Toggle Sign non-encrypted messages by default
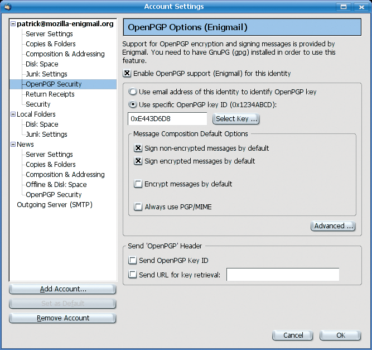This screenshot has width=372, height=350. point(138,148)
